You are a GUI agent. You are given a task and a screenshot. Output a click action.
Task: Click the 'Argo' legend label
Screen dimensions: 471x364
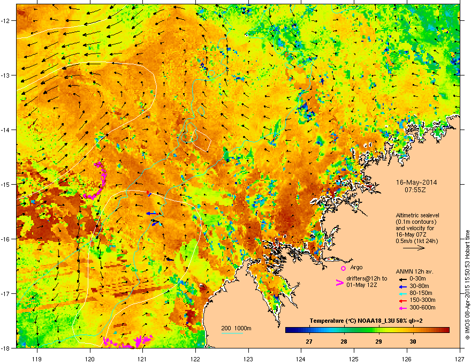tap(356, 267)
